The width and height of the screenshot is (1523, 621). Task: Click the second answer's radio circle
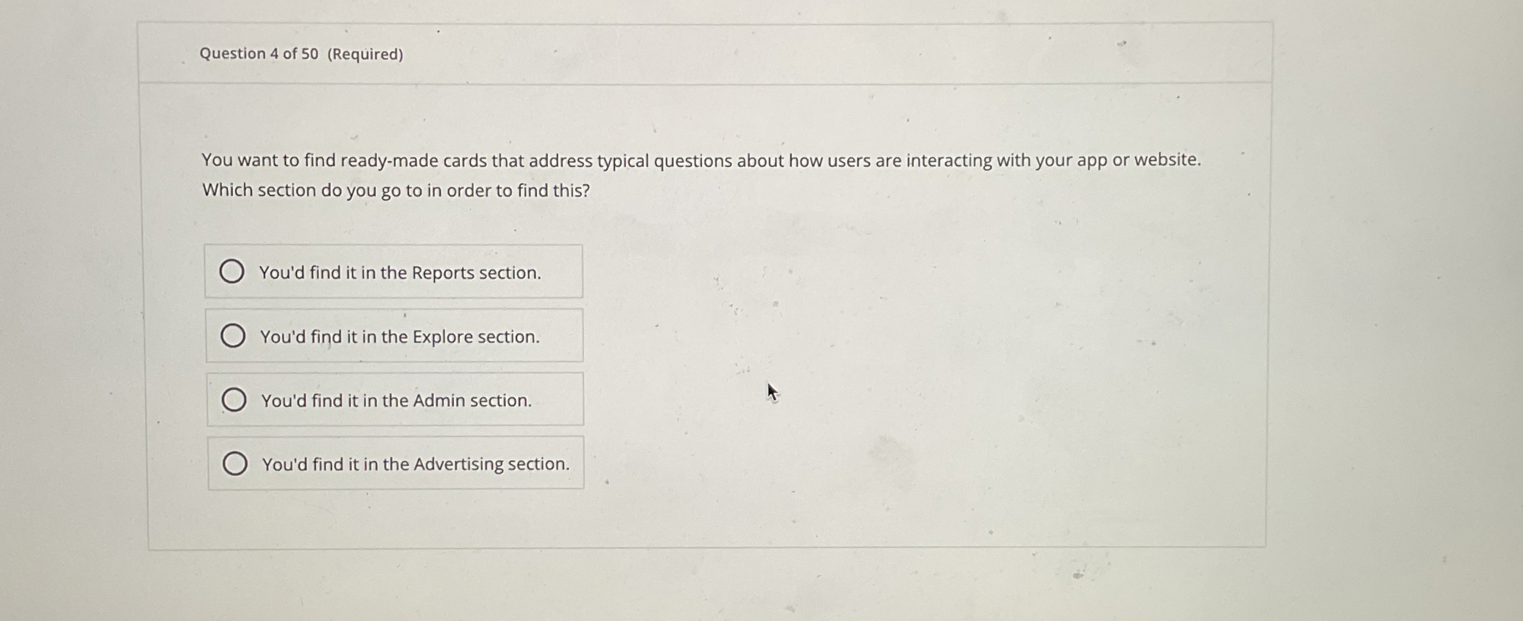coord(234,336)
